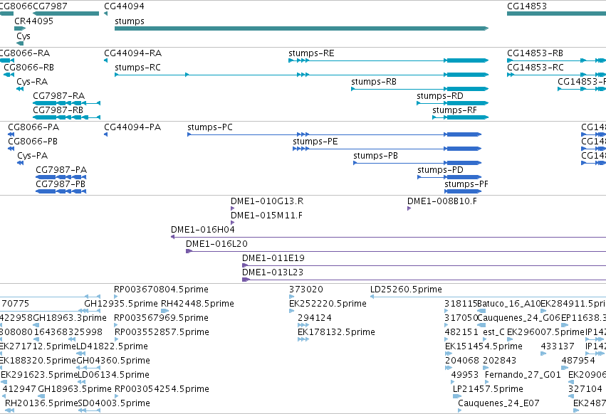The image size is (606, 414).
Task: Select the stumps gene bar
Action: coord(301,28)
